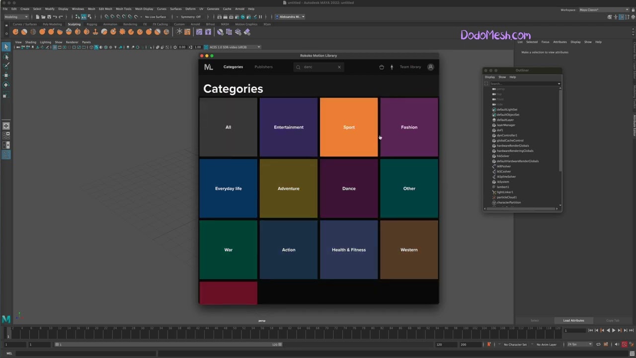Image resolution: width=636 pixels, height=358 pixels.
Task: Open the Deform menu
Action: pos(190,9)
